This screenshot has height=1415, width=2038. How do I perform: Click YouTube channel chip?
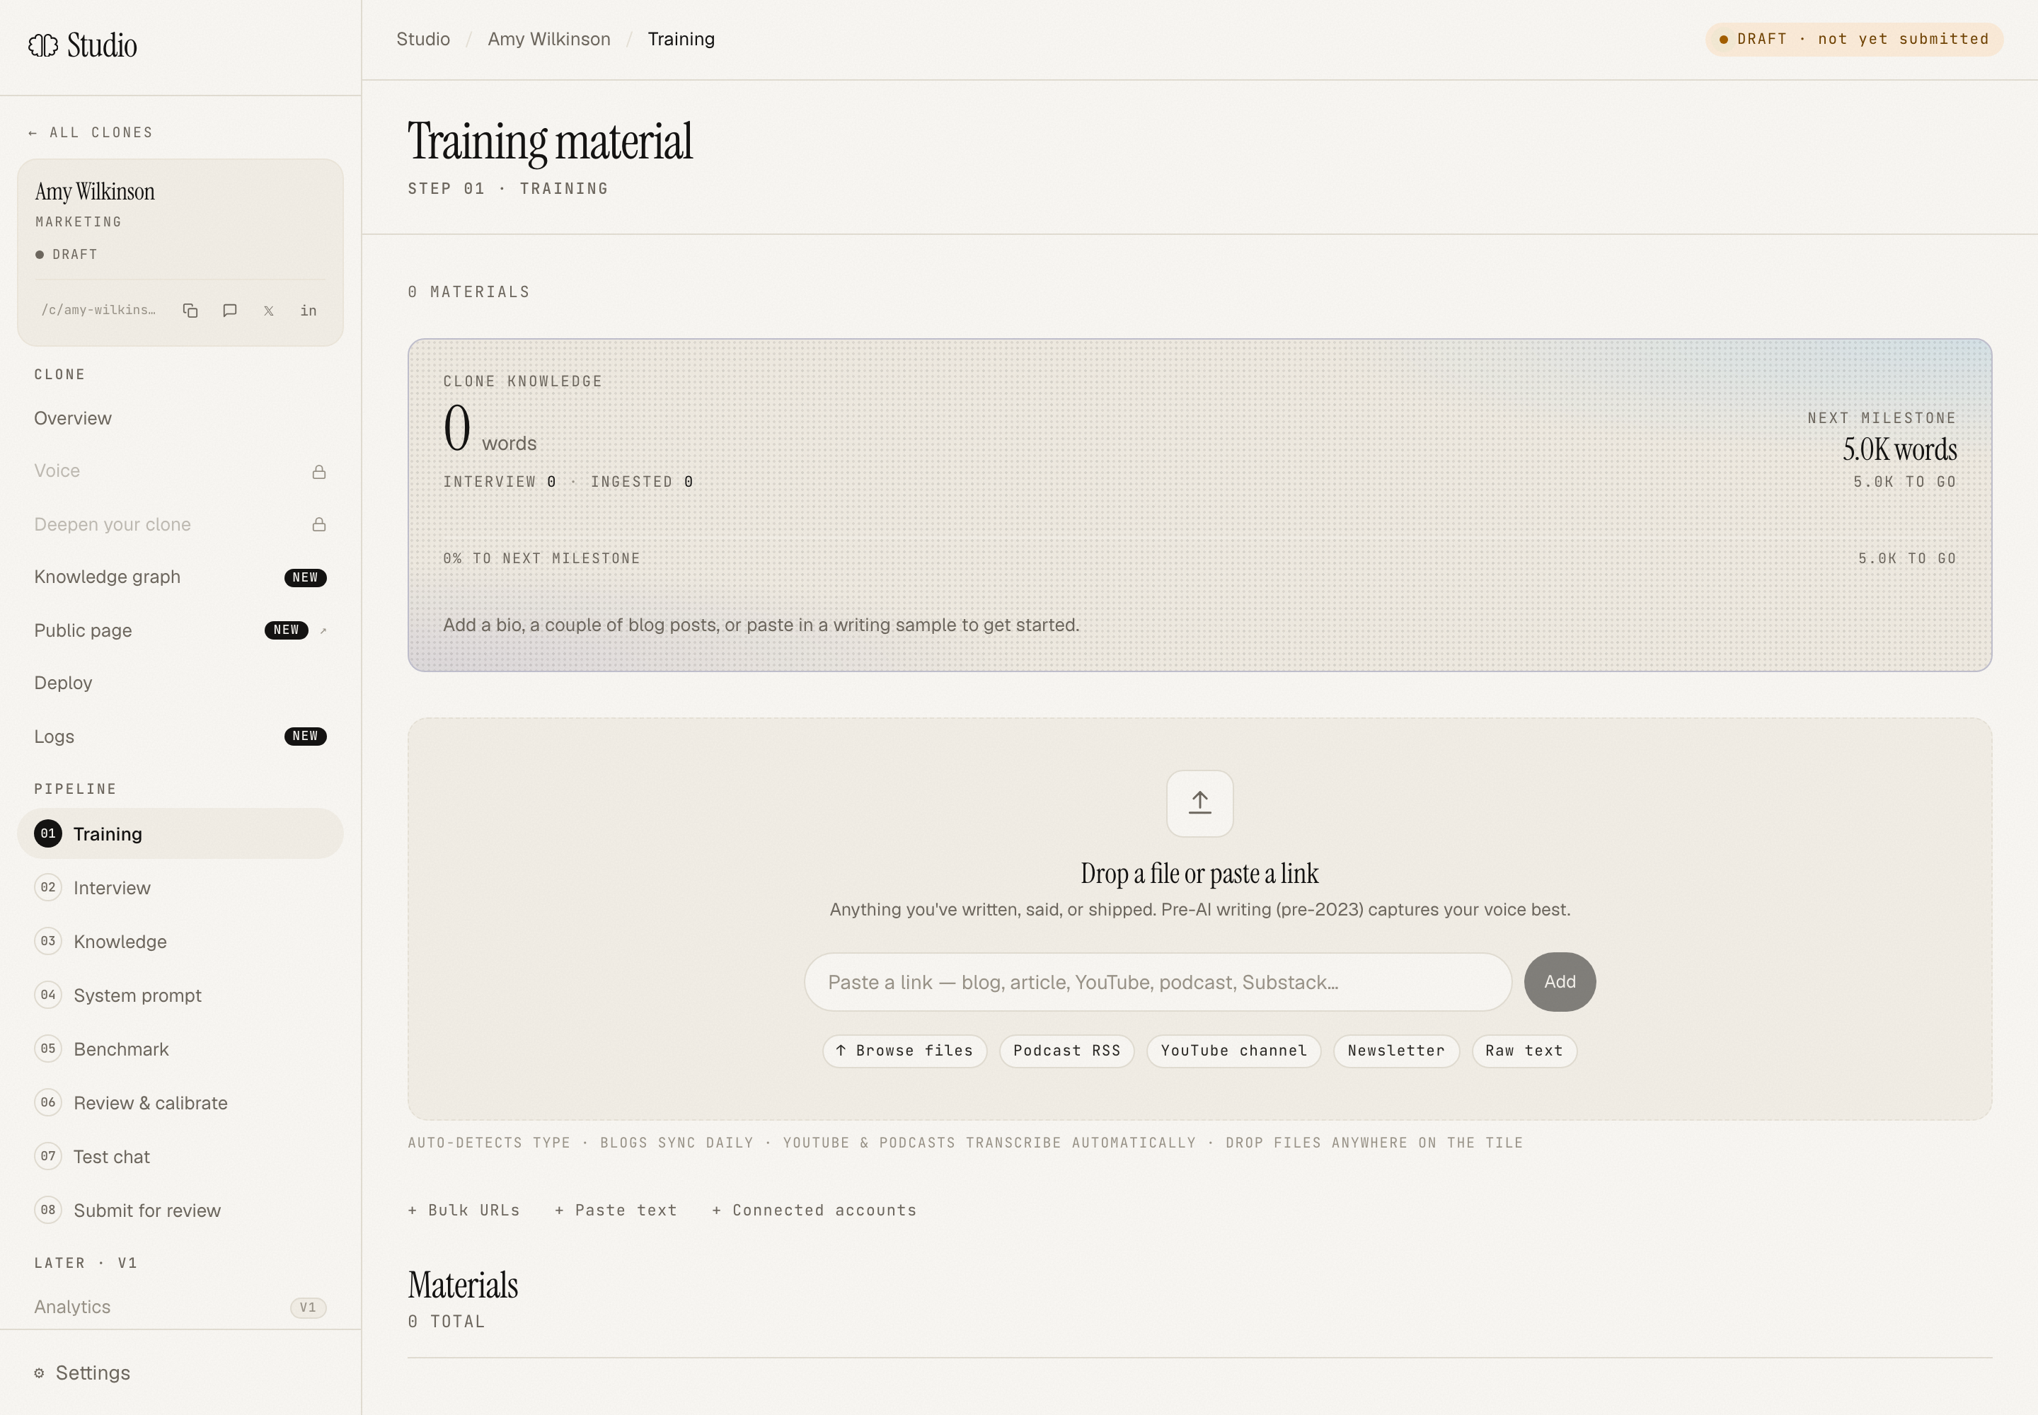[x=1233, y=1051]
